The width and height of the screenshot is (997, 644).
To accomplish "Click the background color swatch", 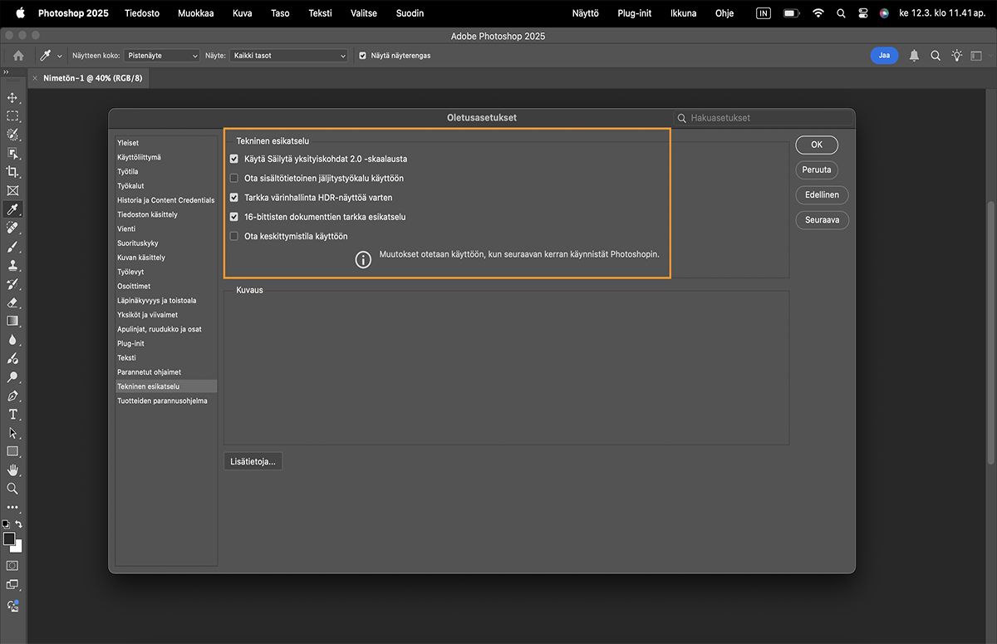I will 18,548.
